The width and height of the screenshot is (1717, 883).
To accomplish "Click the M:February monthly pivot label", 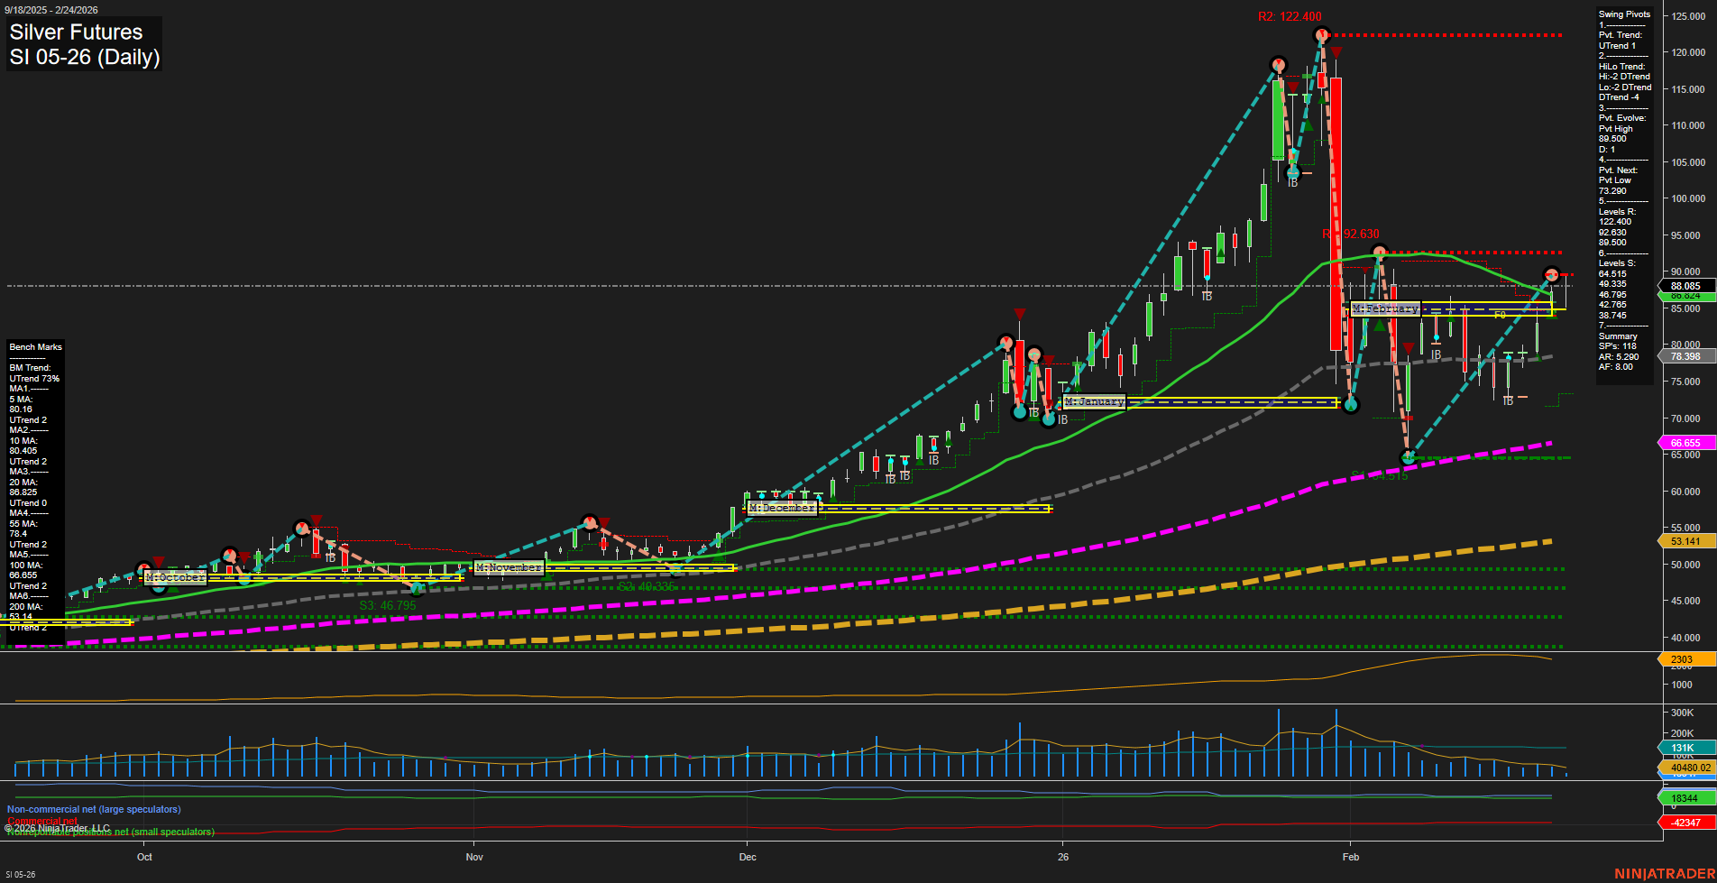I will pyautogui.click(x=1386, y=308).
